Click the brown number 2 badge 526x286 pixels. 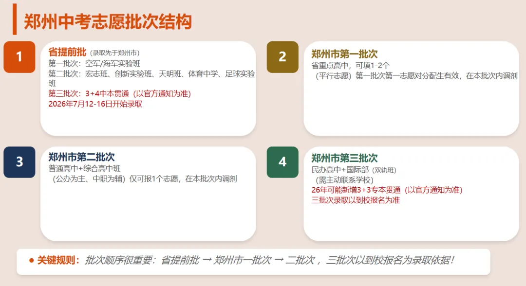point(282,57)
